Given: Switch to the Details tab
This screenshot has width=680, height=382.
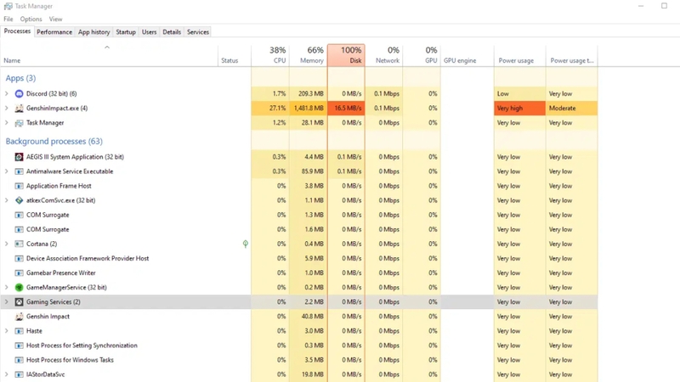Looking at the screenshot, I should click(x=172, y=32).
